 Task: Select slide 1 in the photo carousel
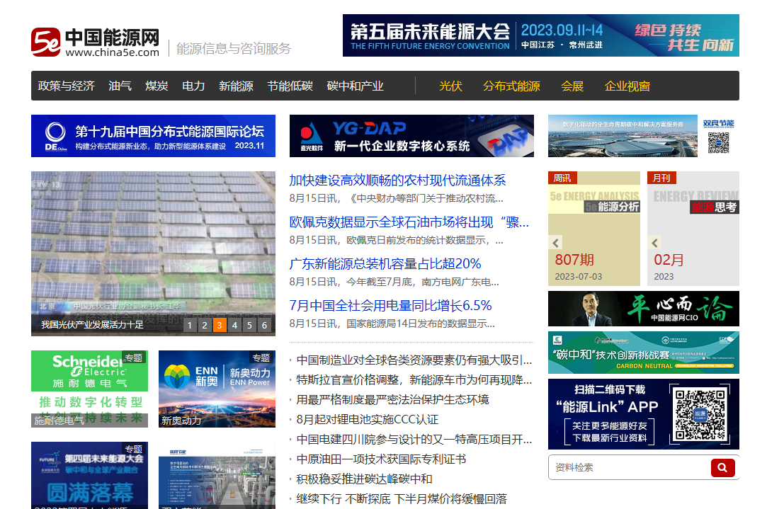(x=189, y=325)
